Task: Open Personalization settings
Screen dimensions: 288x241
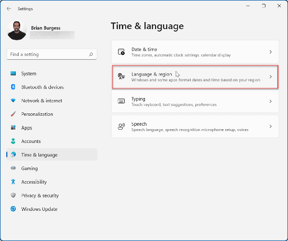Action: [x=52, y=114]
